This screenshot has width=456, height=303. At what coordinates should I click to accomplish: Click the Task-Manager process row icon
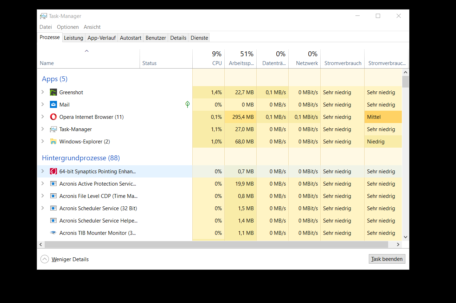tap(53, 129)
